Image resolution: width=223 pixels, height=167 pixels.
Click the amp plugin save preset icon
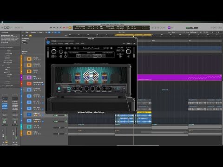pos(108,48)
